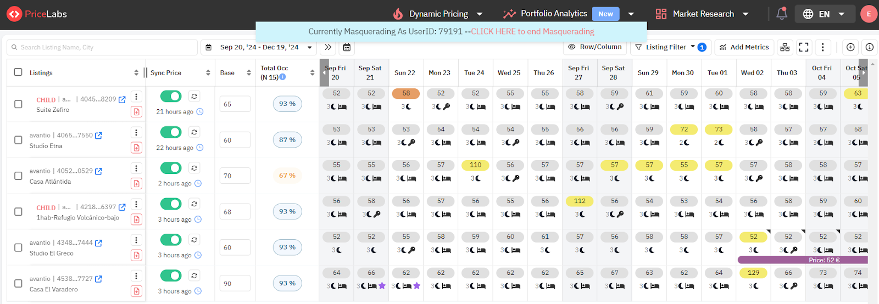879x304 pixels.
Task: Open the group hierarchy icon beside Add Metrics
Action: click(785, 47)
